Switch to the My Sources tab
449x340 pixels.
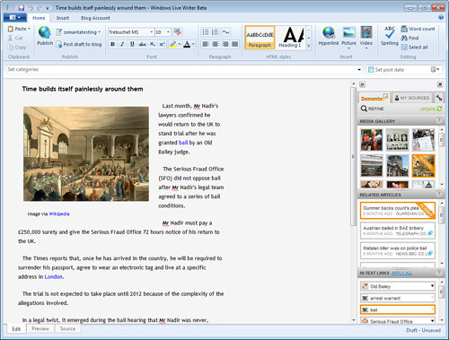point(412,98)
